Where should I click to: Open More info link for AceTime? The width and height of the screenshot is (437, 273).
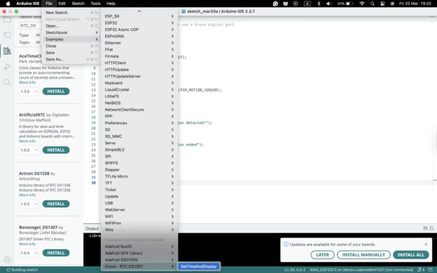pyautogui.click(x=27, y=83)
